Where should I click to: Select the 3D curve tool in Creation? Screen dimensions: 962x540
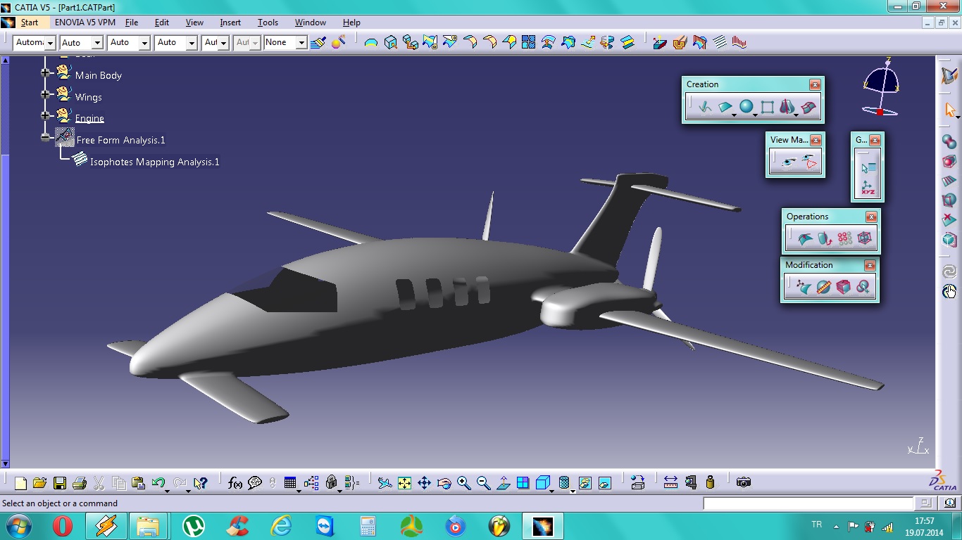tap(704, 108)
